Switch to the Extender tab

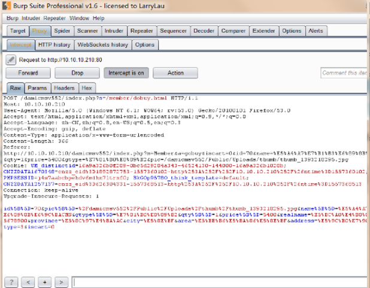coord(264,31)
